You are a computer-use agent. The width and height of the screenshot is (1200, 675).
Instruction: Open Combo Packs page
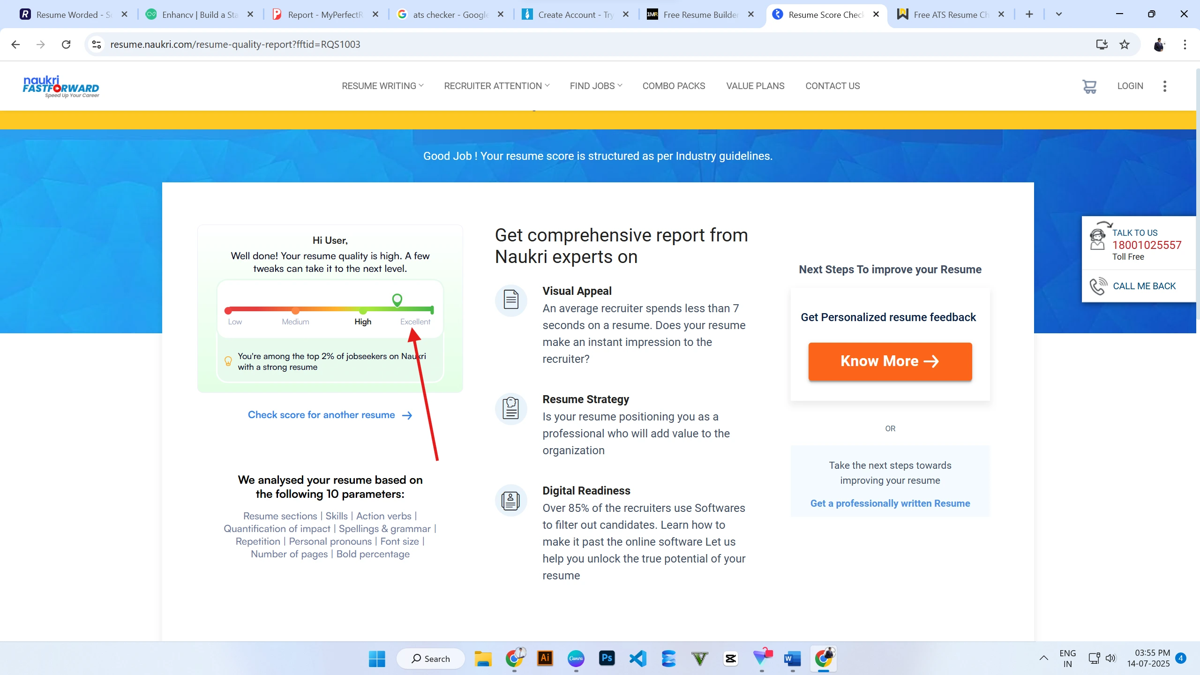tap(674, 86)
